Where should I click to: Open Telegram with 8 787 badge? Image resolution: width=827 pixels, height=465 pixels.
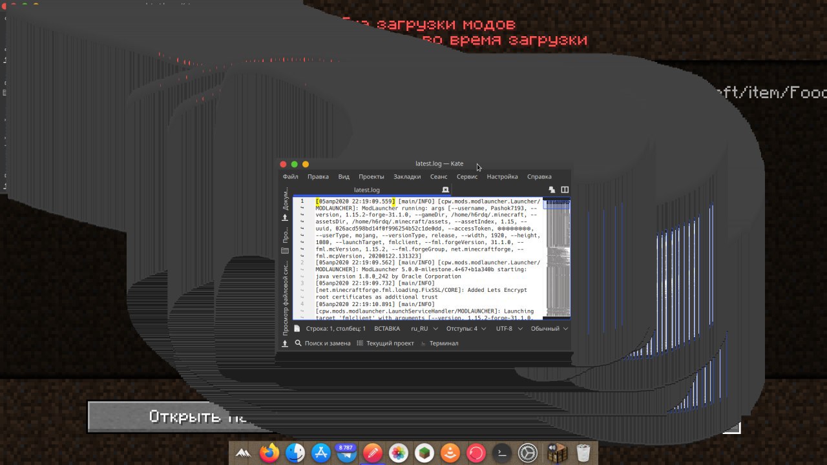coord(347,453)
